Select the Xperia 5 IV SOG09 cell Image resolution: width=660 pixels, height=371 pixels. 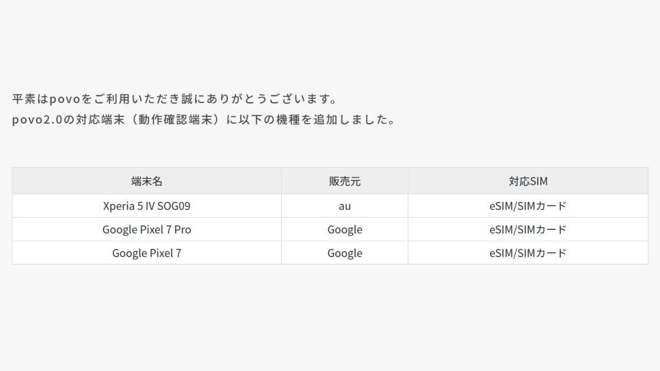[x=147, y=206]
